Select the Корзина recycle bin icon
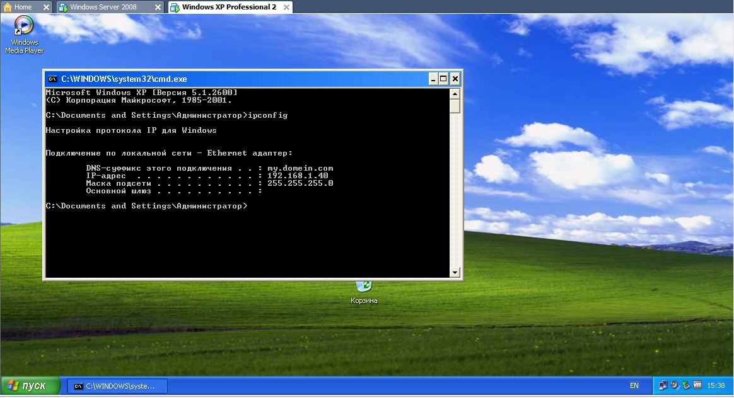This screenshot has width=734, height=398. (364, 293)
